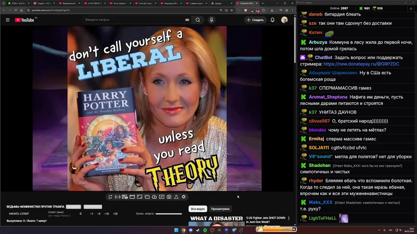Switch to the "Главное казино" tab
This screenshot has height=234, width=417.
coord(196,3)
